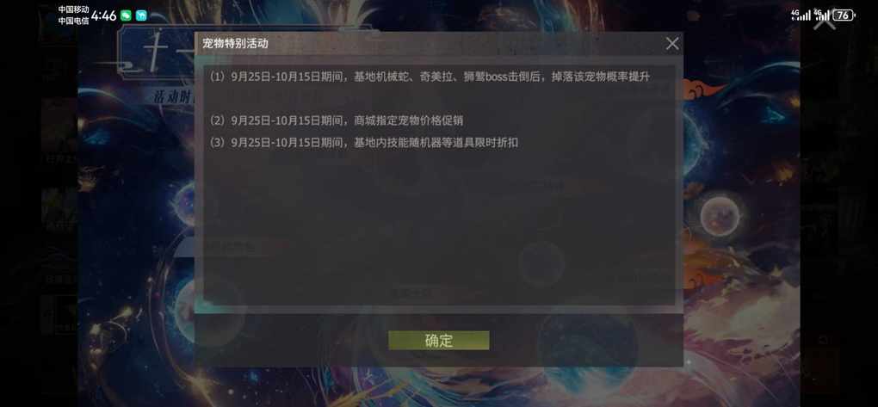
Task: Tap the blue notification icon beside WeChat
Action: coord(141,15)
